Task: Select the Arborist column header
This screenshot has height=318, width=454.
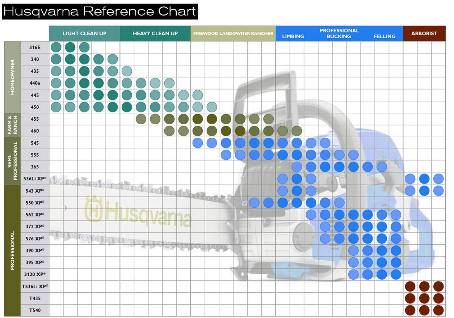Action: pyautogui.click(x=424, y=33)
